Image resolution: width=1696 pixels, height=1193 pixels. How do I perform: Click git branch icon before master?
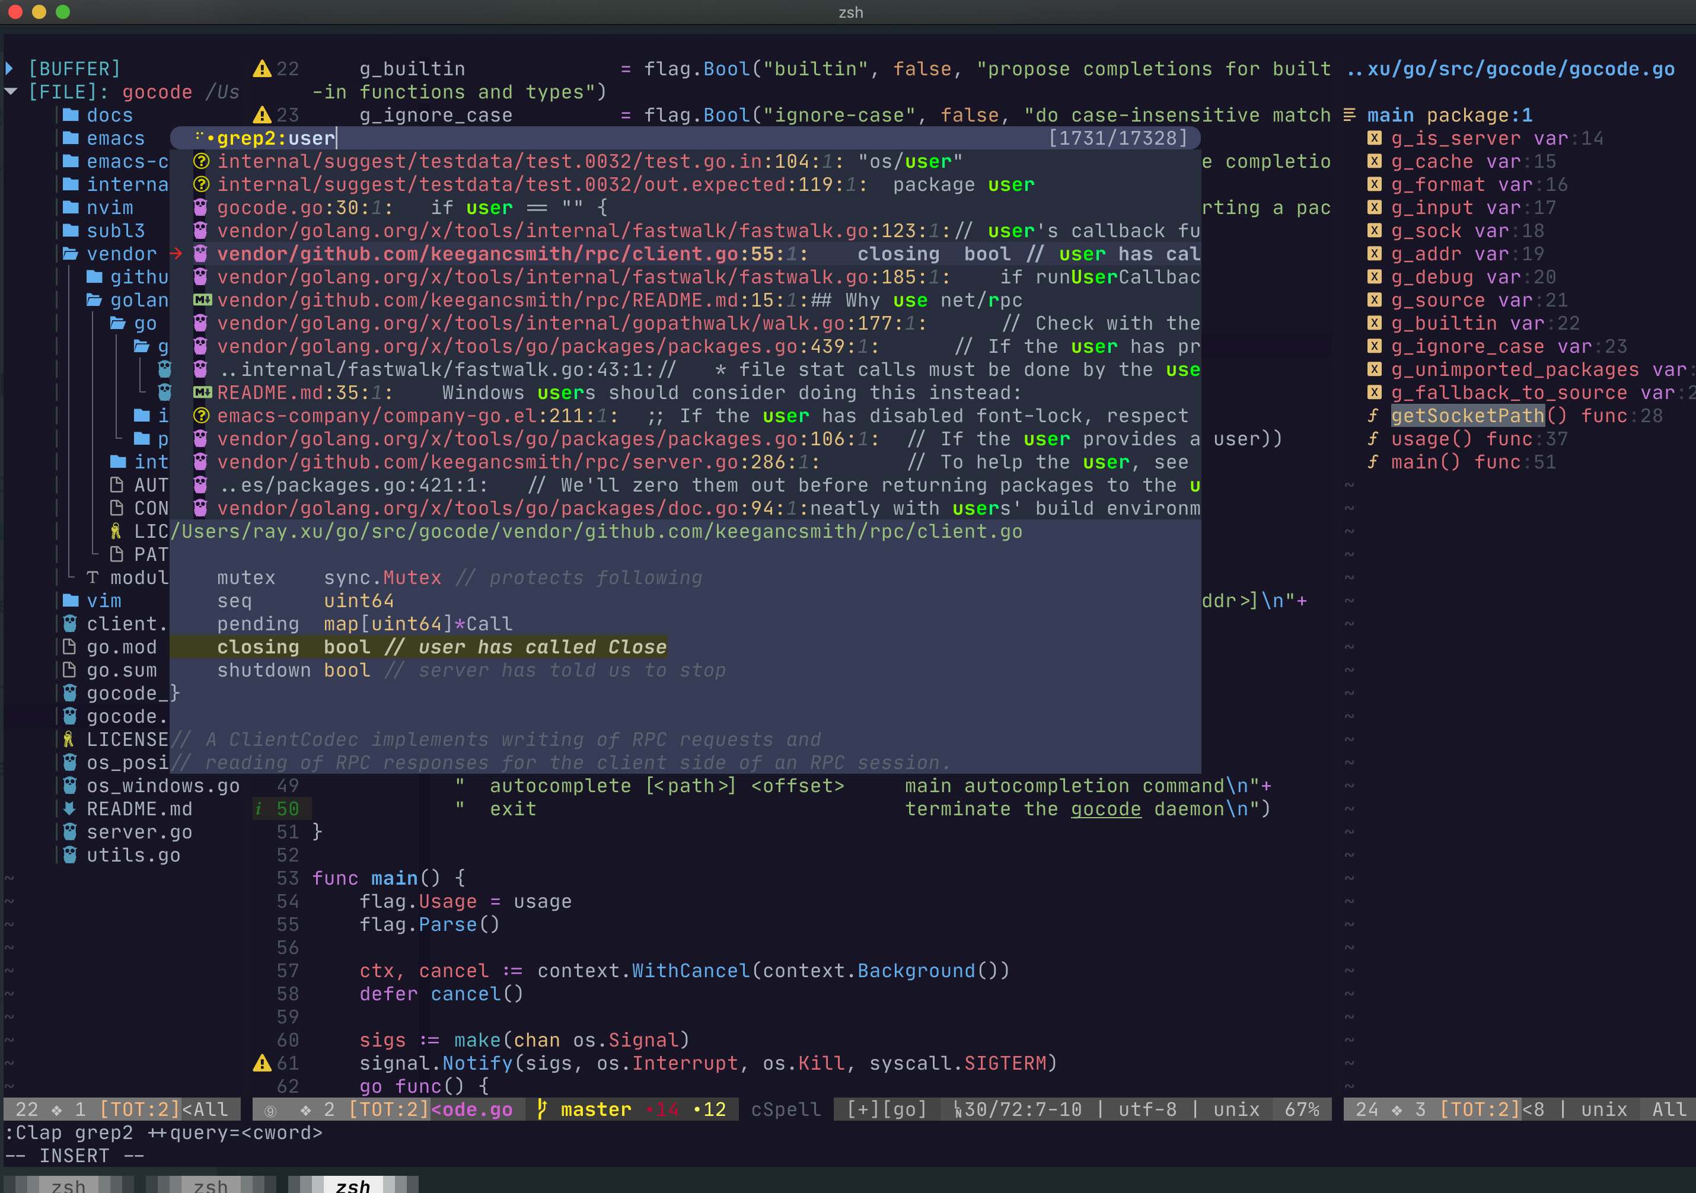coord(542,1109)
